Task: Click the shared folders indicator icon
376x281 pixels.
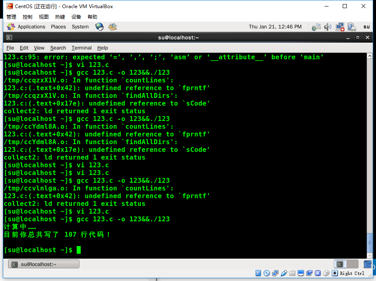Action: [x=292, y=273]
